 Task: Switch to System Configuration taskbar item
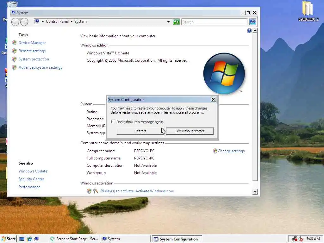[177, 239]
